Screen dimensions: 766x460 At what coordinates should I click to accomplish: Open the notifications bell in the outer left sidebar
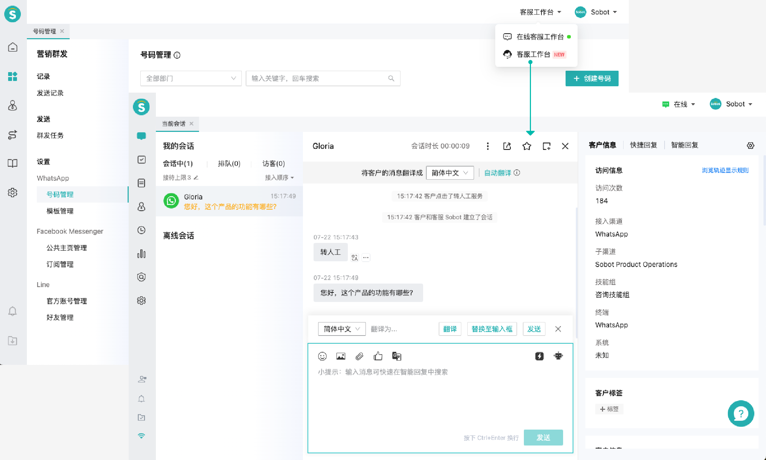(13, 311)
